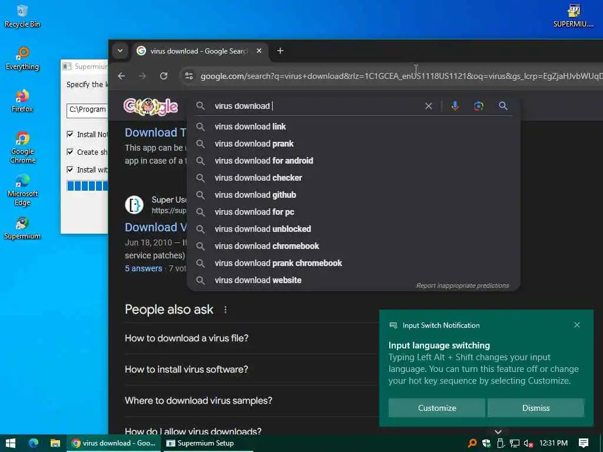The width and height of the screenshot is (603, 452).
Task: Click the network tray icon
Action: click(515, 443)
